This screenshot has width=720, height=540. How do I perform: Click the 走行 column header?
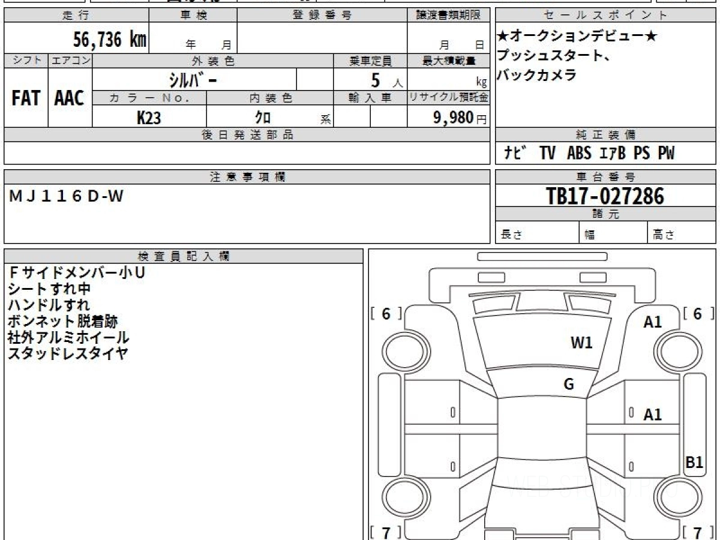pyautogui.click(x=76, y=16)
